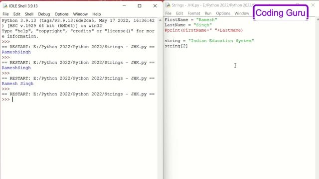This screenshot has width=319, height=179.
Task: Open File menu in the Strings editor window
Action: coord(168,13)
